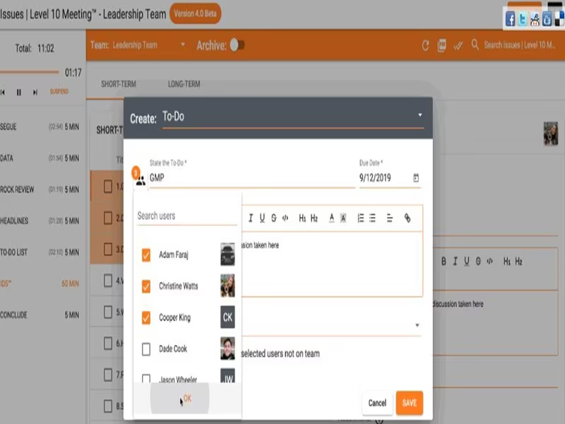
Task: Click Dade Cook avatar thumbnail
Action: (227, 348)
